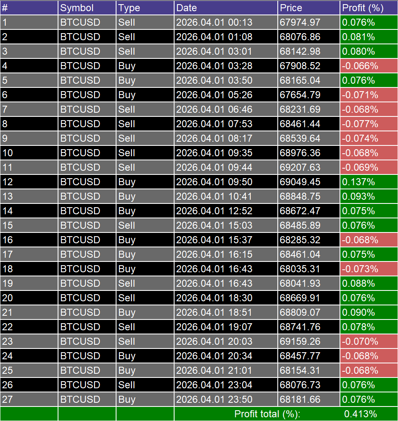
Task: Sort by the Date column header
Action: click(226, 8)
